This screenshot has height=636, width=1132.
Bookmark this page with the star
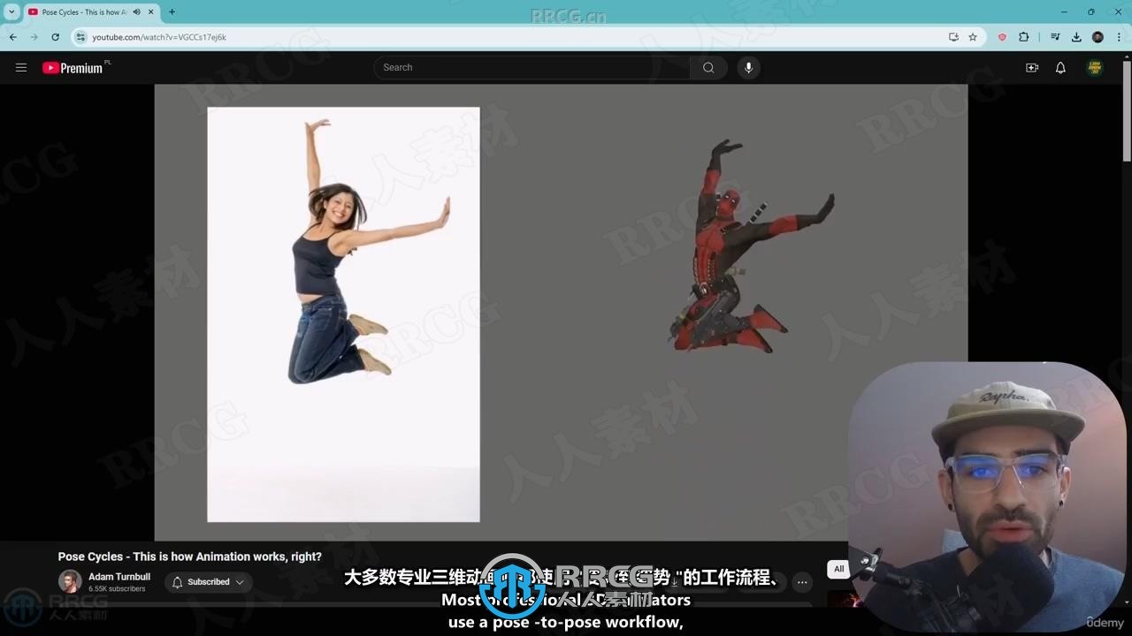click(x=973, y=37)
